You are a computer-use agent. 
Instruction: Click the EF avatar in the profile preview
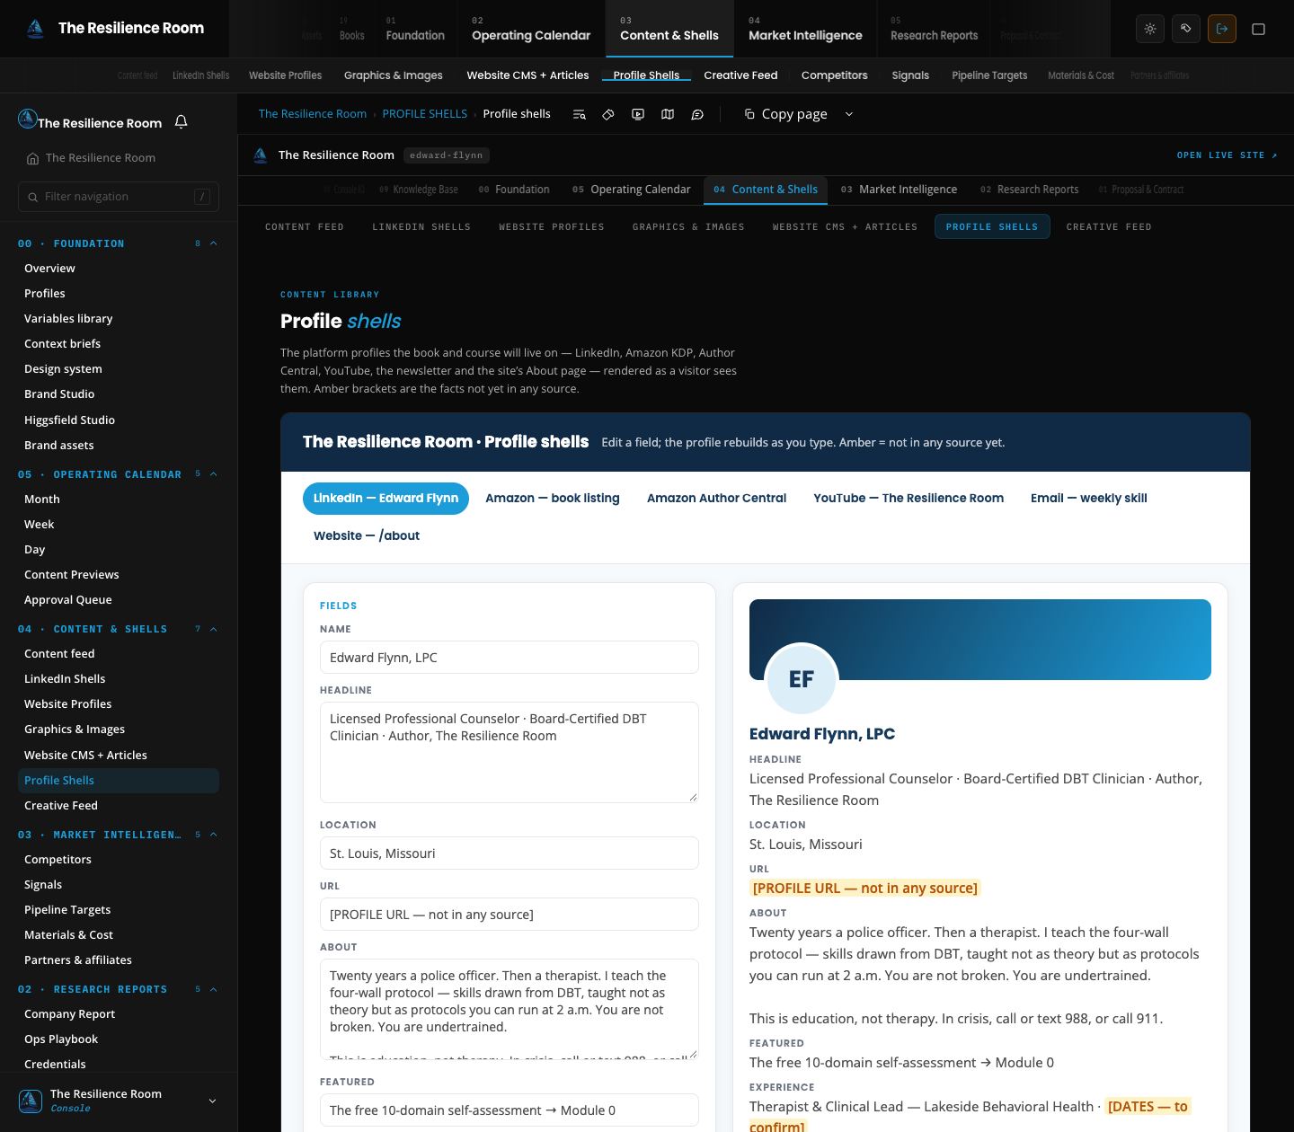(802, 680)
